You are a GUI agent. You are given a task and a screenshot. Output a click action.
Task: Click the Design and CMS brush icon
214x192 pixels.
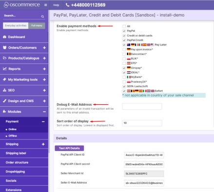click(x=4, y=101)
